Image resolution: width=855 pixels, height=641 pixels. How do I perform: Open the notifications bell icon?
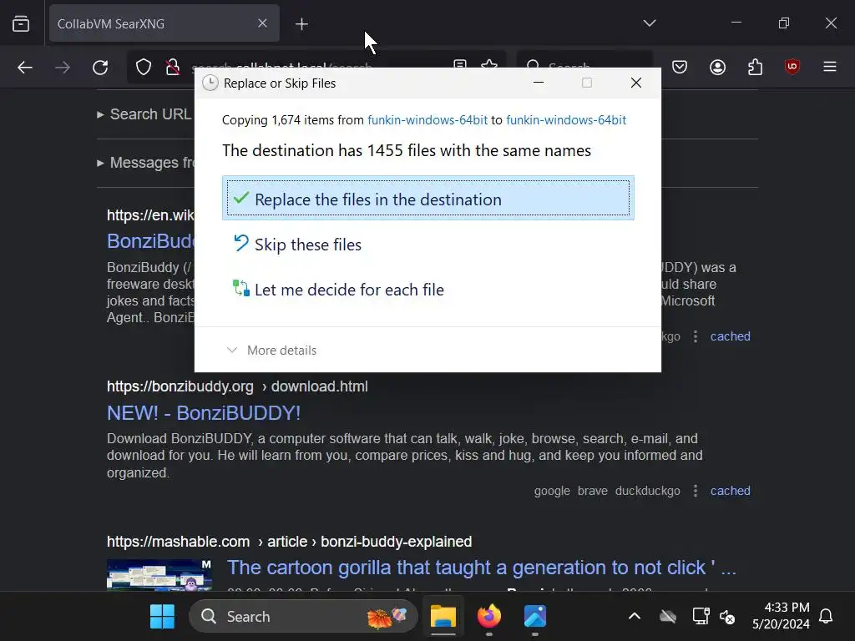tap(826, 617)
